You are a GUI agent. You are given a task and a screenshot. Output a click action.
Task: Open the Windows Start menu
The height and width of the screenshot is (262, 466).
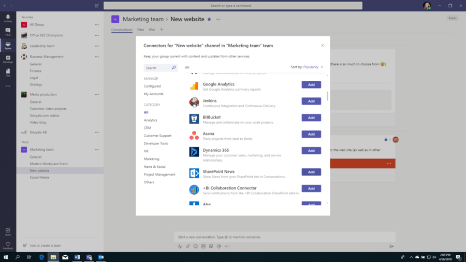coord(6,257)
